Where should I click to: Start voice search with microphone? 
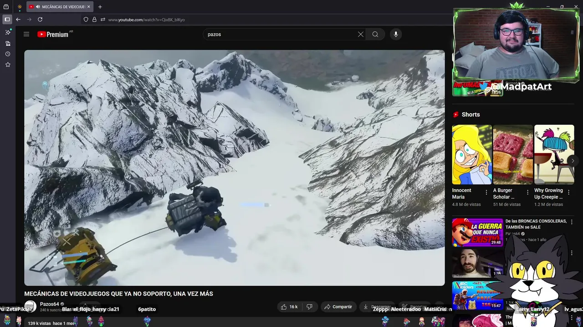tap(396, 34)
